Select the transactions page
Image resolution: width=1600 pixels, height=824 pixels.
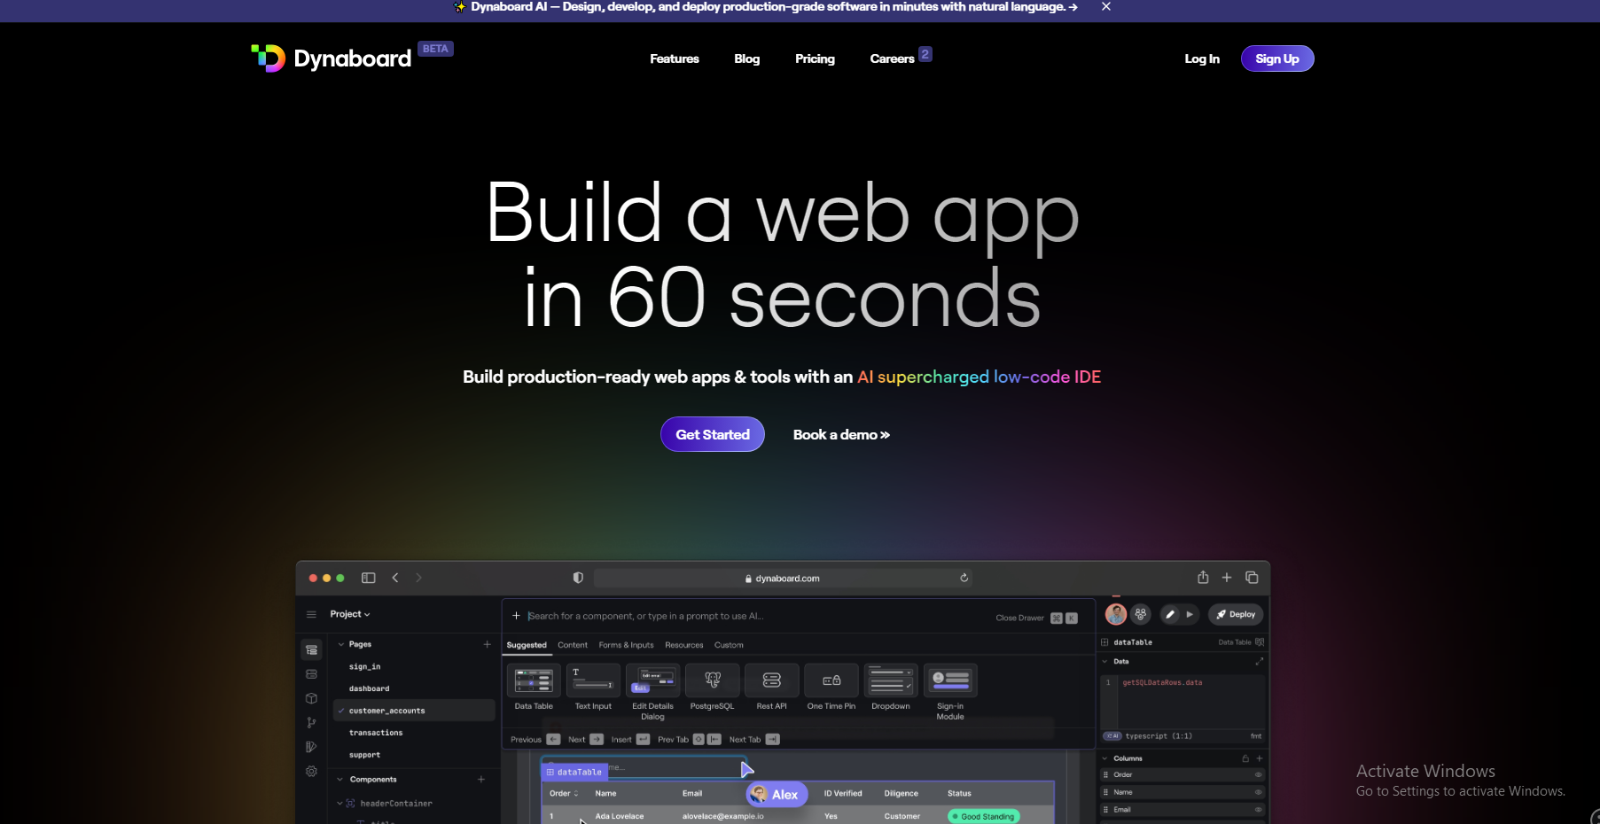376,733
